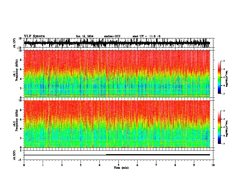Viewport: 240px width, 185px height.
Task: Click the ch.1 waveform amplitude panel
Action: coord(118,43)
